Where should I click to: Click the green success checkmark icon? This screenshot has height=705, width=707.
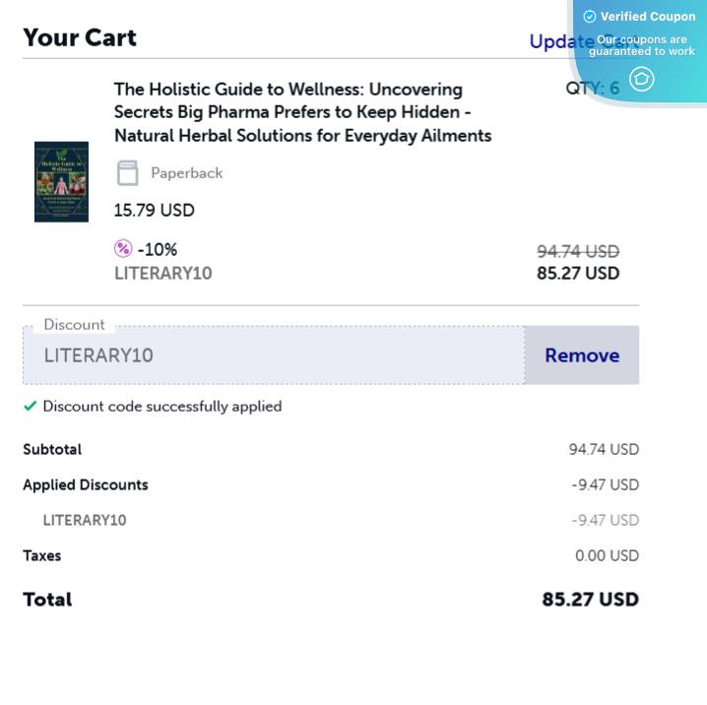click(31, 406)
